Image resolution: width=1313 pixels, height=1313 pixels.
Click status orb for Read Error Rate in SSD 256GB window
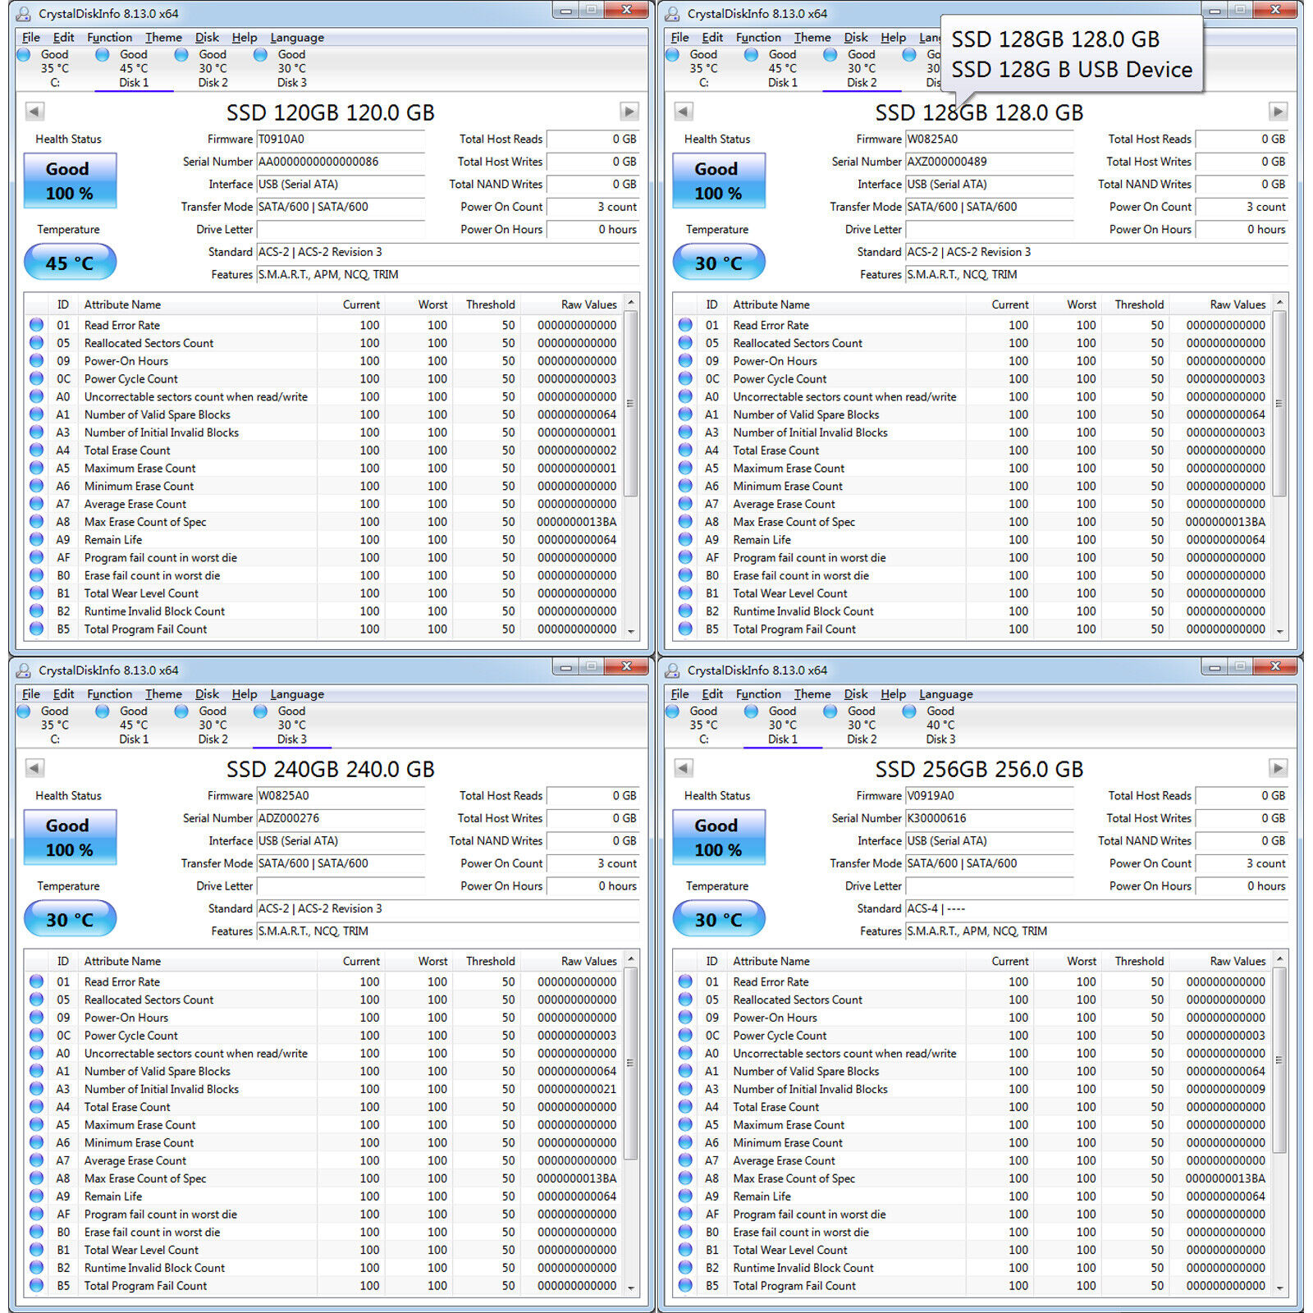(685, 981)
